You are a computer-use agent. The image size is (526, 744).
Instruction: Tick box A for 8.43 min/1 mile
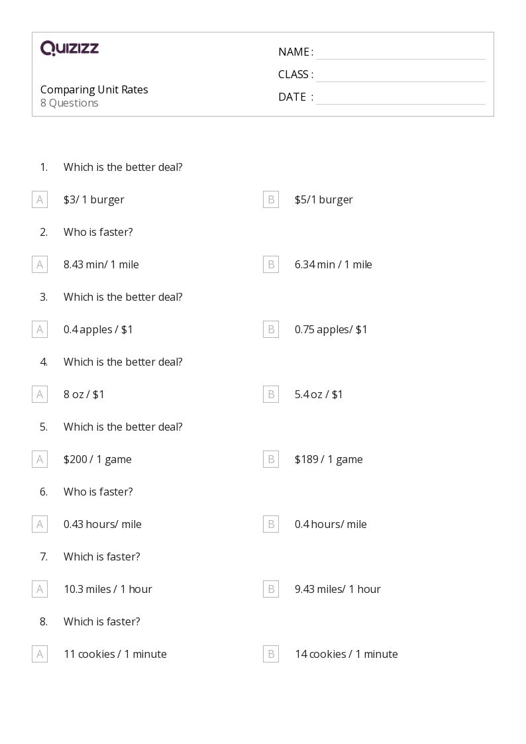tap(40, 265)
